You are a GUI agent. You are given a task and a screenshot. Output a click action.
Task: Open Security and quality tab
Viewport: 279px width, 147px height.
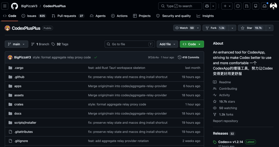coord(174,16)
